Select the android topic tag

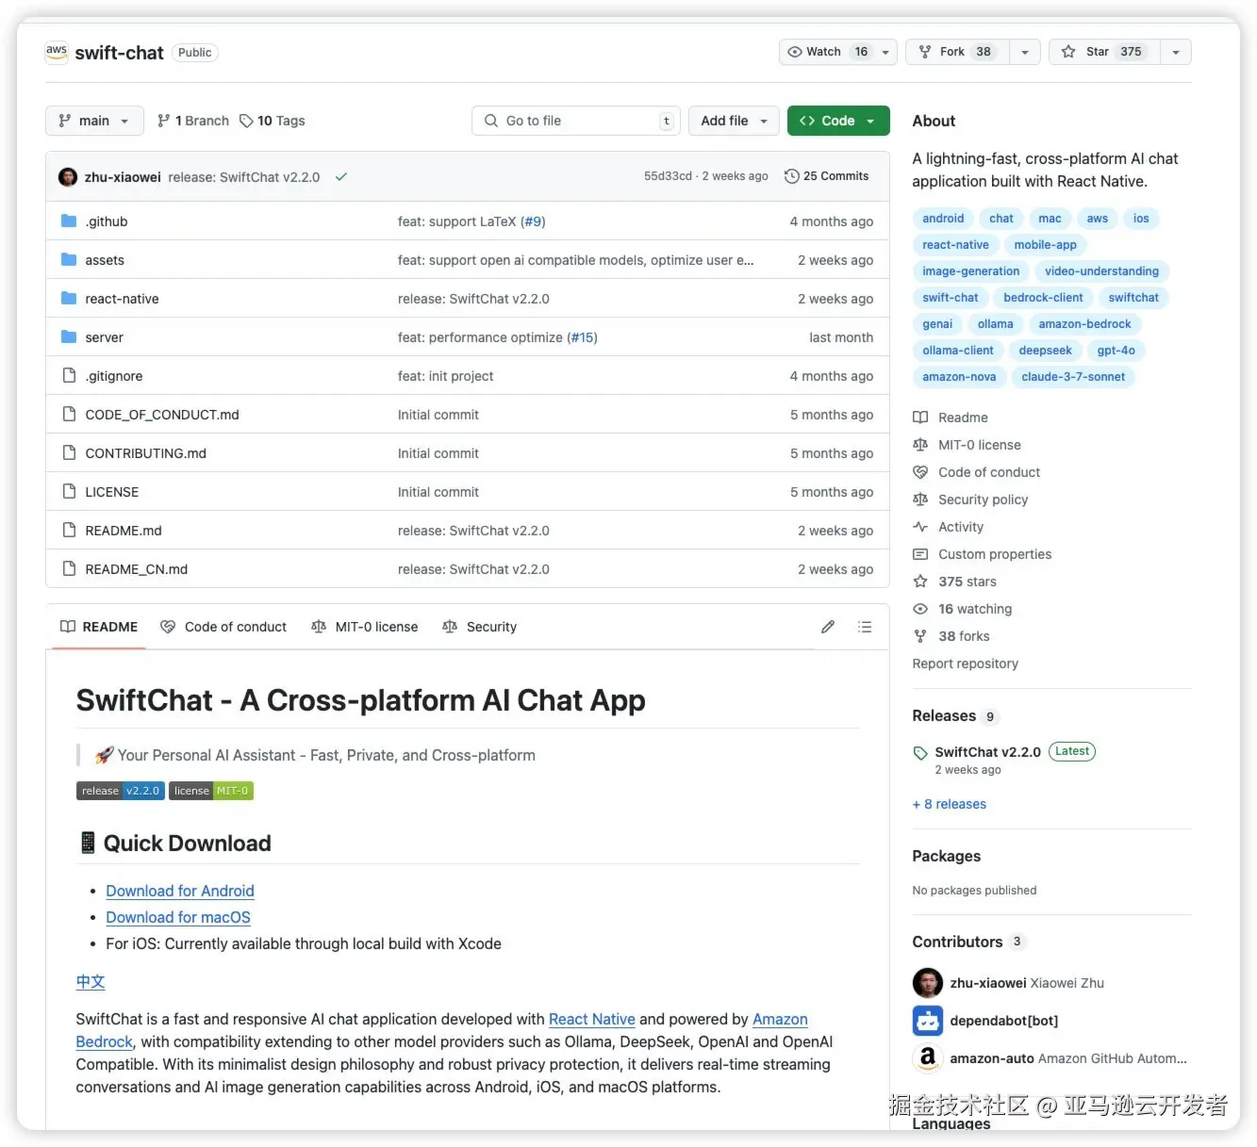coord(943,219)
